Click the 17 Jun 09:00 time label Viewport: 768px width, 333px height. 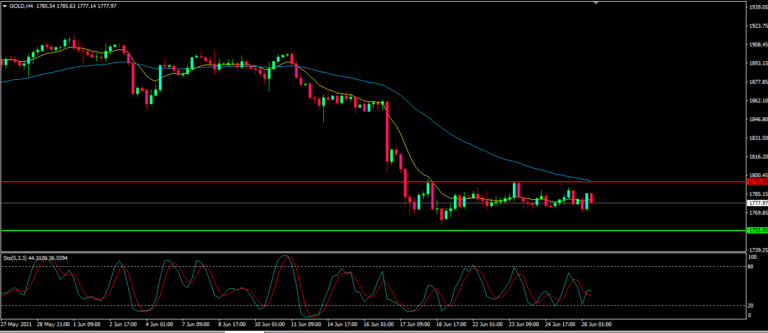[x=415, y=325]
